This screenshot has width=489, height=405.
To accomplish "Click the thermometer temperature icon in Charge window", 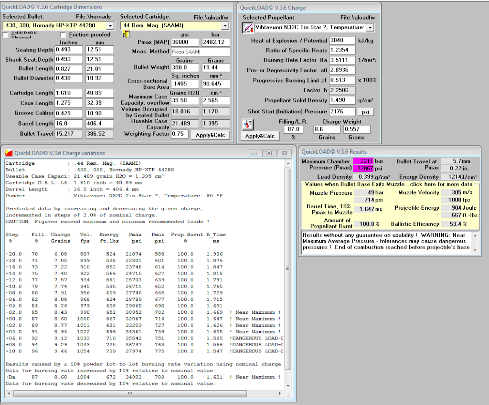I will pos(248,125).
